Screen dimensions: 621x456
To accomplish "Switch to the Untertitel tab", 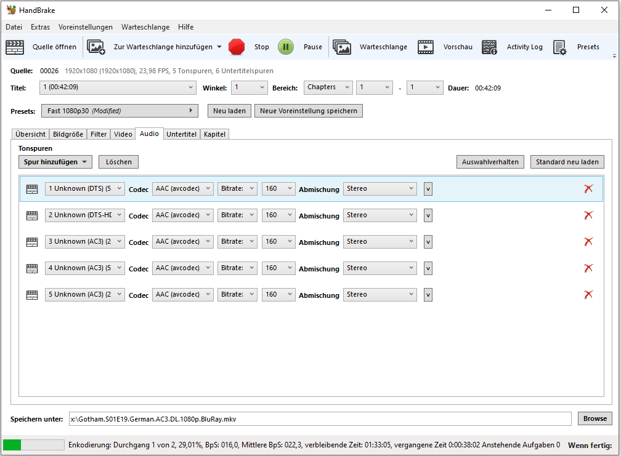I will coord(181,134).
